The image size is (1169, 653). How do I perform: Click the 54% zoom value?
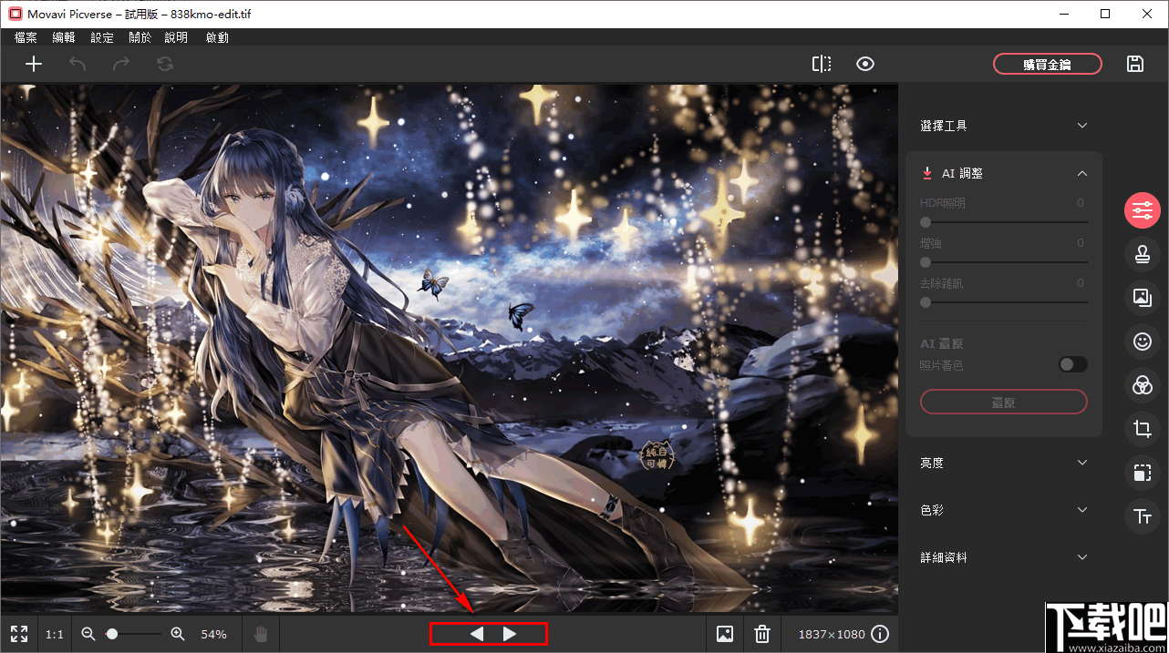coord(213,634)
